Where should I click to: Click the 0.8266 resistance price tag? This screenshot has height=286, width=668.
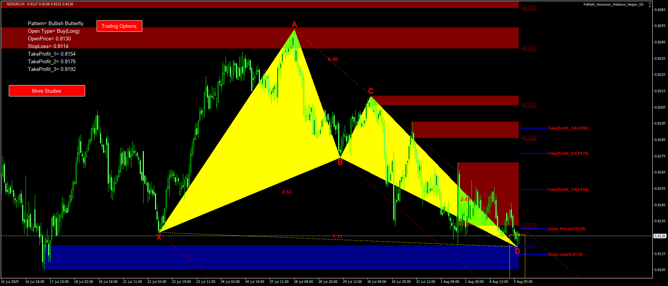pyautogui.click(x=529, y=8)
